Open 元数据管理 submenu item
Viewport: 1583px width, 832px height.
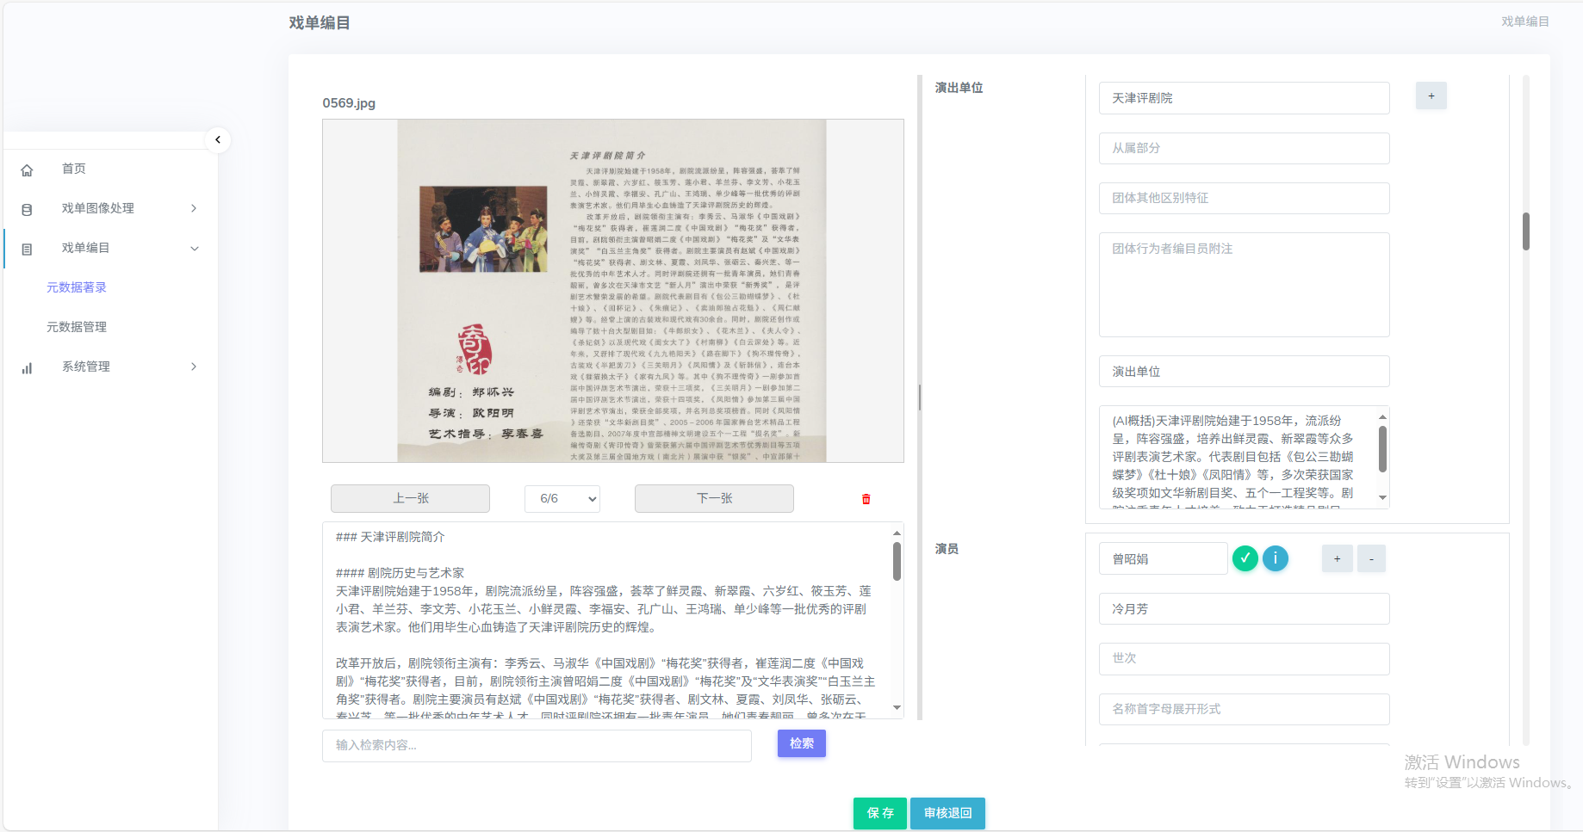(x=77, y=327)
